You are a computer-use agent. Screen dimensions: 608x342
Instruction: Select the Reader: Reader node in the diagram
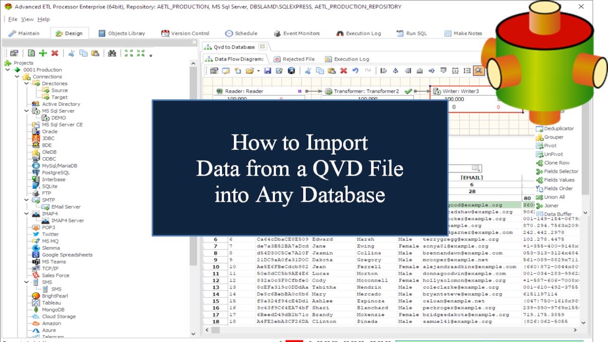point(259,91)
